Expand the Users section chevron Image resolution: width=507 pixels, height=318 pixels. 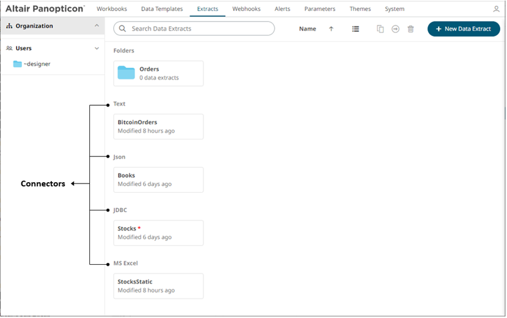[x=97, y=48]
